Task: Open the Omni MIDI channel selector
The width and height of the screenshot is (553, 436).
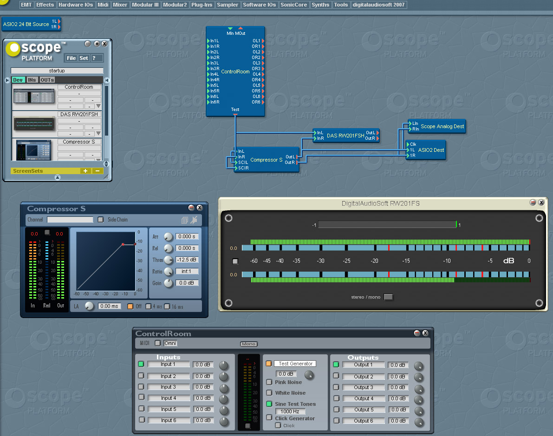Action: [x=170, y=343]
